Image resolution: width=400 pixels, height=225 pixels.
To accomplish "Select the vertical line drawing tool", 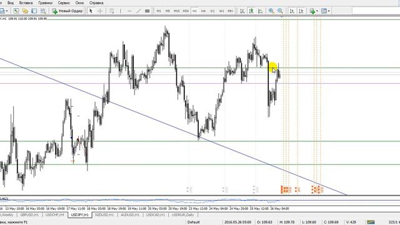I will click(121, 11).
